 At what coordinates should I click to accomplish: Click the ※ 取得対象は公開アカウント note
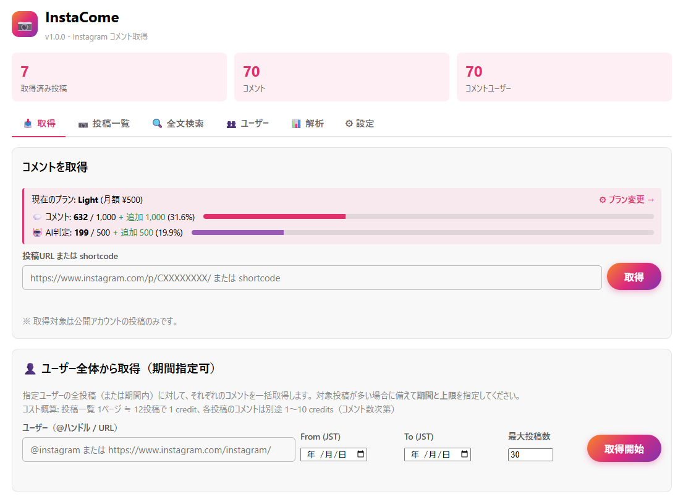coord(101,322)
